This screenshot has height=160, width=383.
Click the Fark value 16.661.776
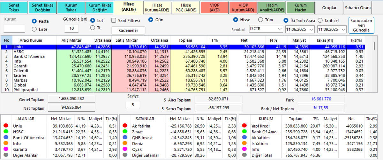coord(321,100)
